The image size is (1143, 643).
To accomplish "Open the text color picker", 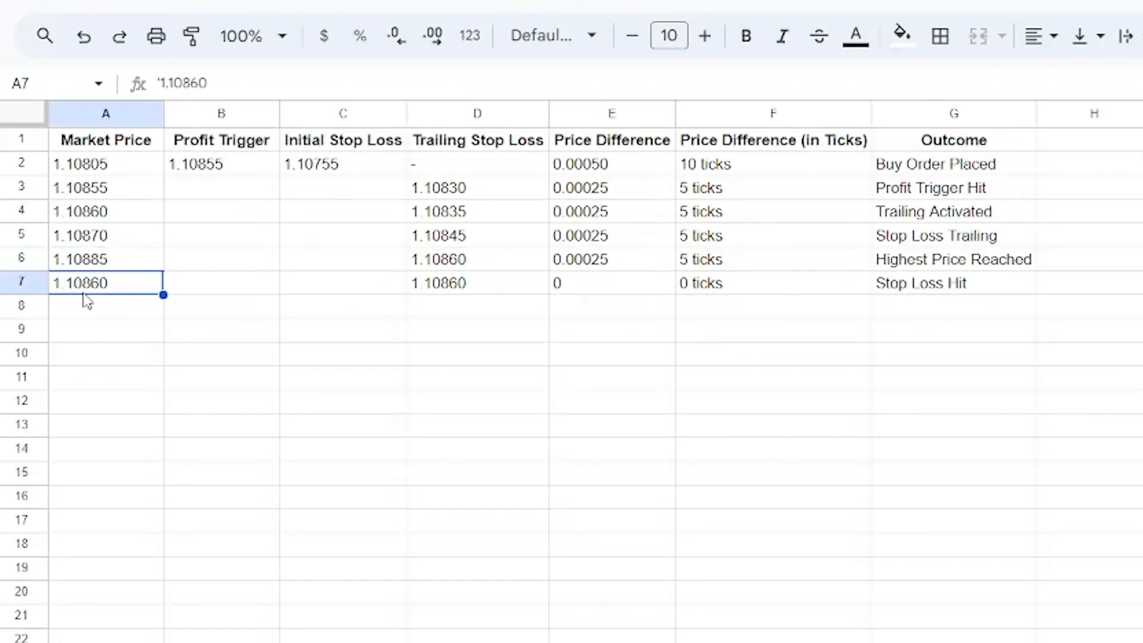I will 855,36.
